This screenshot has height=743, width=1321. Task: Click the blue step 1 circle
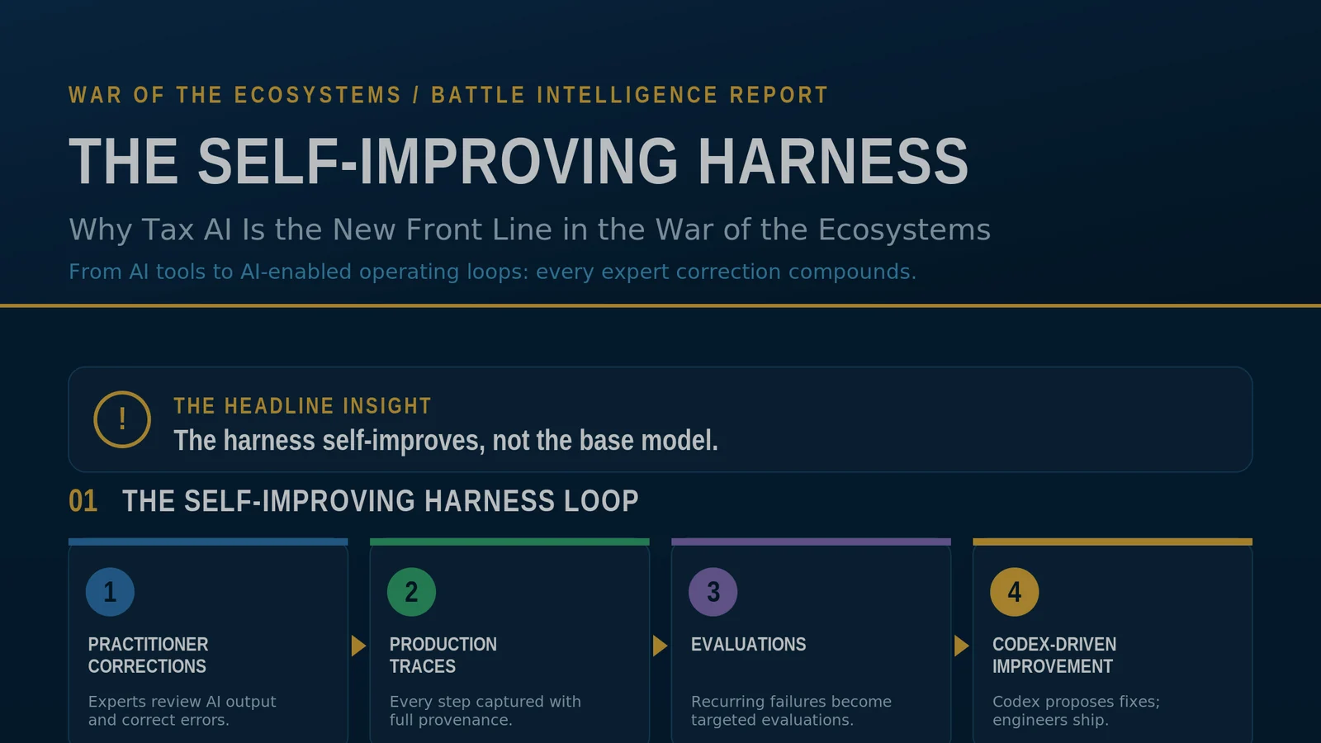coord(110,592)
